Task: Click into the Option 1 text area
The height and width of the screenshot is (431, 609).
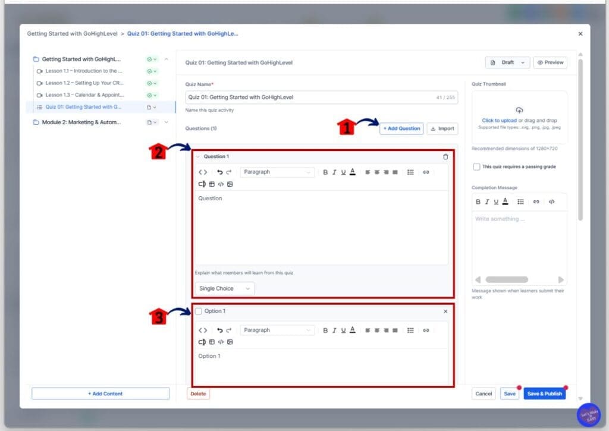Action: [321, 366]
